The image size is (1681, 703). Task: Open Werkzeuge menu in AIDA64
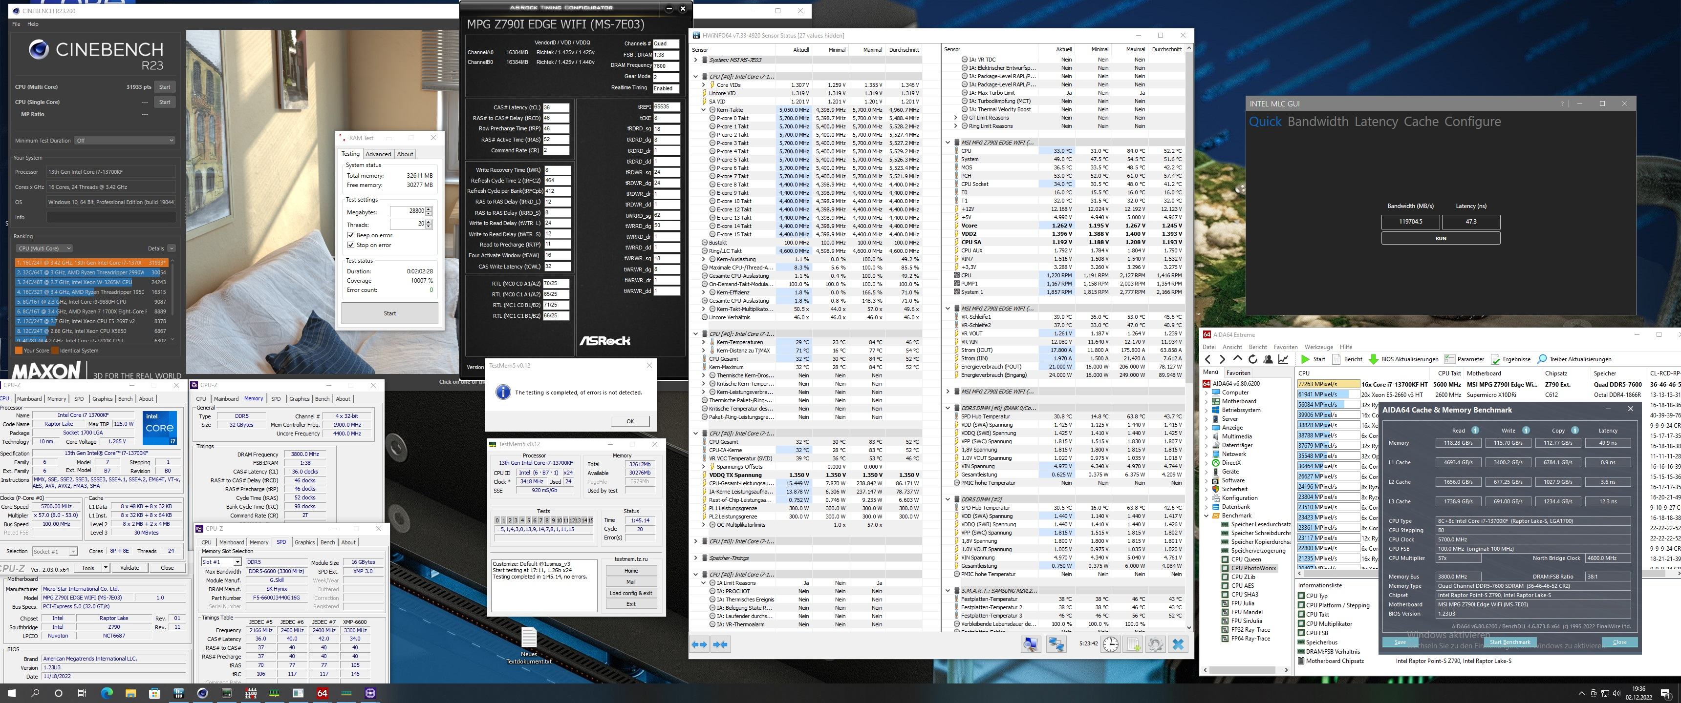point(1318,347)
